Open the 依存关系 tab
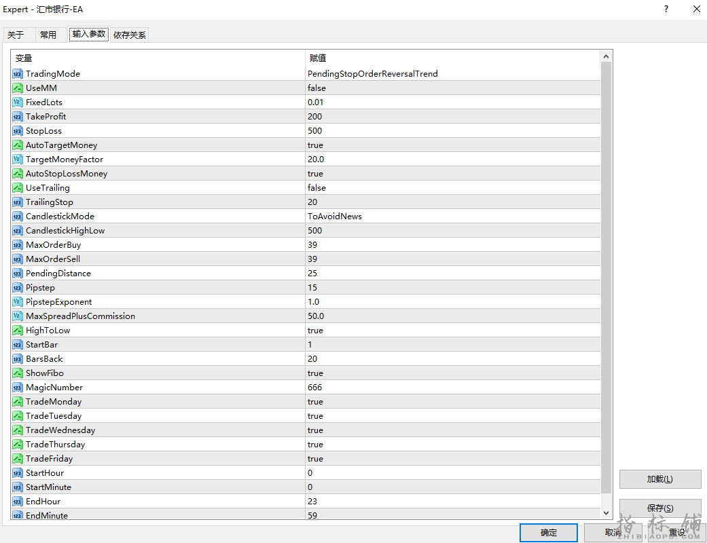The width and height of the screenshot is (707, 543). click(129, 35)
